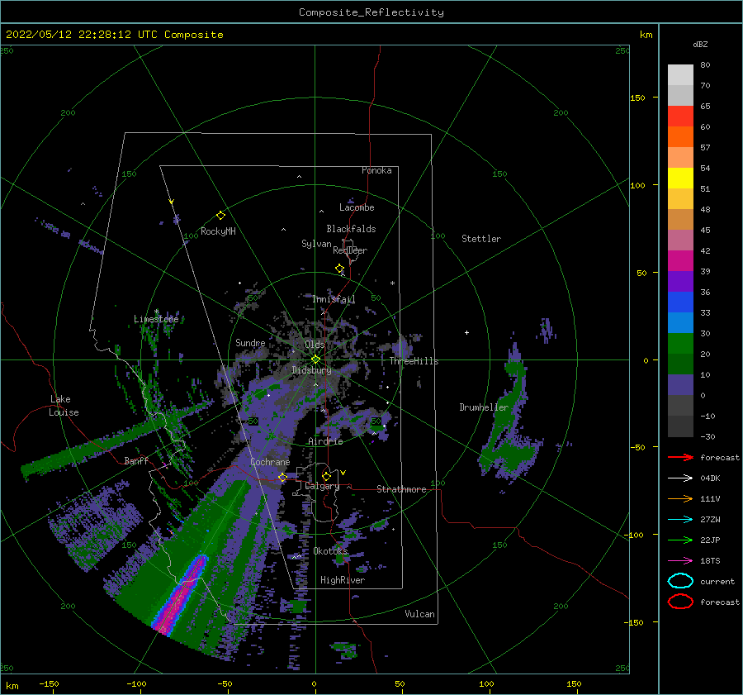
Task: Click the Sundre label
Action: [x=250, y=342]
